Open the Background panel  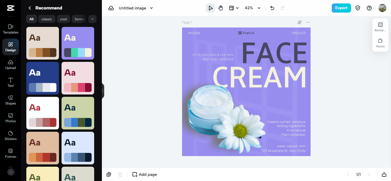point(380,27)
